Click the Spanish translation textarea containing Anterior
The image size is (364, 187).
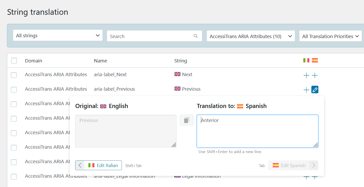pos(257,131)
